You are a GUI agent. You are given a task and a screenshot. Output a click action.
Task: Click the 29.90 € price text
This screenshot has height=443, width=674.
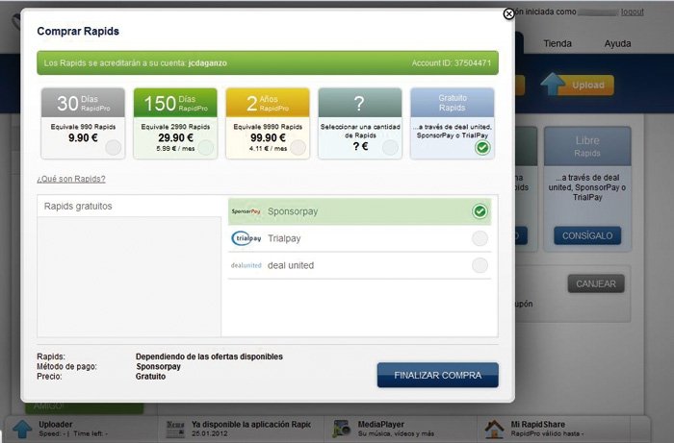[x=175, y=137]
